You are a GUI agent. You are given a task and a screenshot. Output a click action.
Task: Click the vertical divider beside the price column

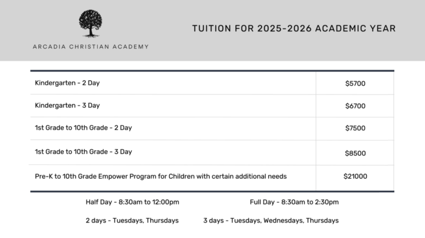coord(316,131)
